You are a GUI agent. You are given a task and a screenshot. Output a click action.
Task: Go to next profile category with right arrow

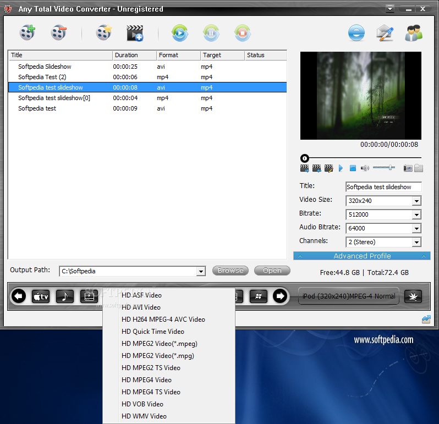pos(280,296)
